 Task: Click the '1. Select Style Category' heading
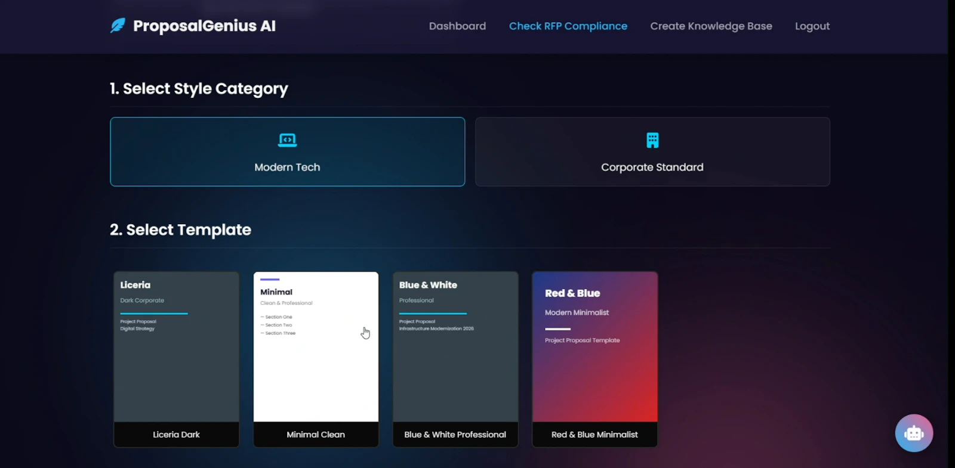click(199, 89)
